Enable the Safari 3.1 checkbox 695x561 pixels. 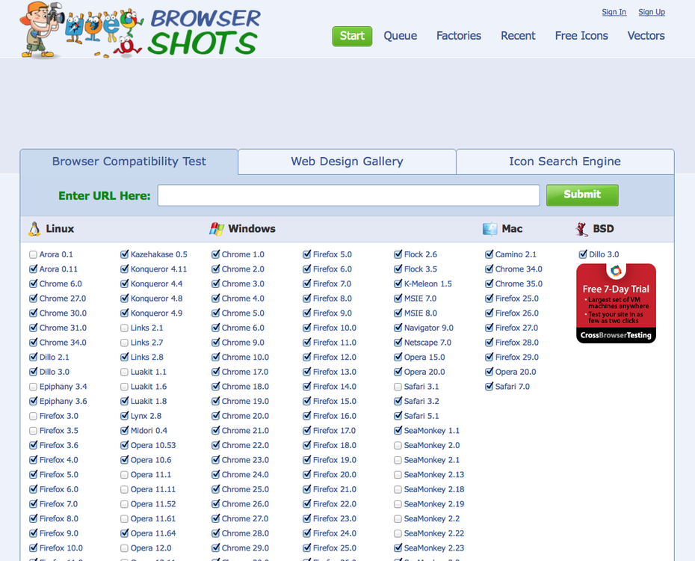398,387
